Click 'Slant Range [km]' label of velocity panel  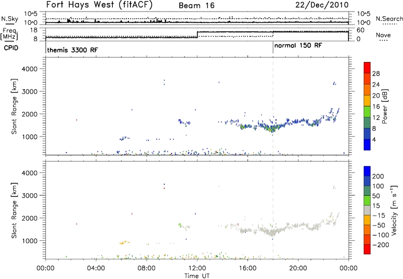click(x=14, y=211)
